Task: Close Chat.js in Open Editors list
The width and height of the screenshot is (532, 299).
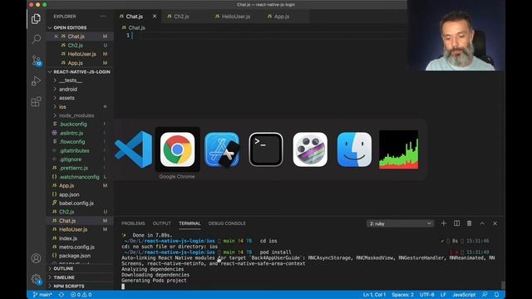Action: click(x=56, y=37)
